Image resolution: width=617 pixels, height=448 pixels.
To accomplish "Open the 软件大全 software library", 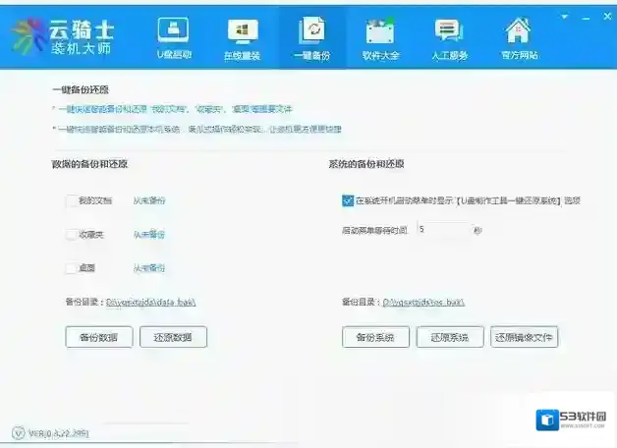I will click(x=380, y=37).
